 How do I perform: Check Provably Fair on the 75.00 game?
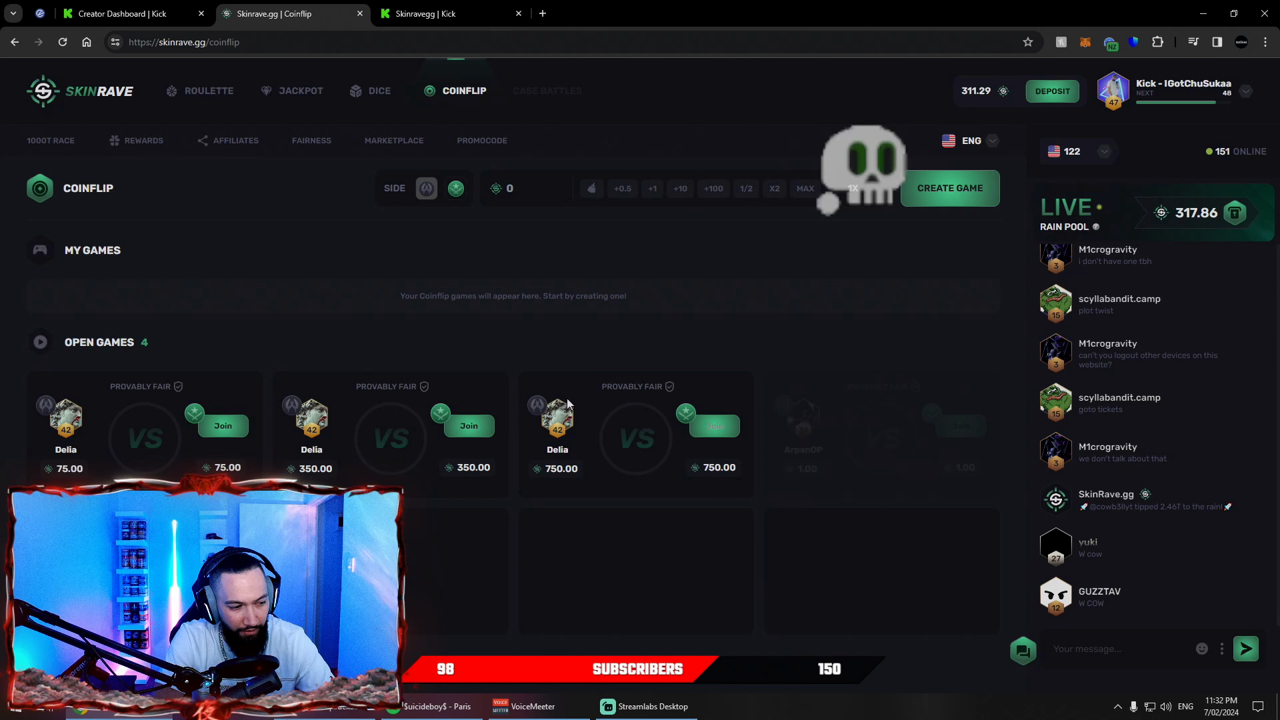coord(146,387)
